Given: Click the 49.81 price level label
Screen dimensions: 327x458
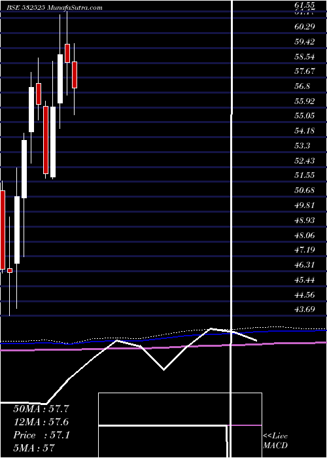Looking at the screenshot, I should (x=305, y=205).
